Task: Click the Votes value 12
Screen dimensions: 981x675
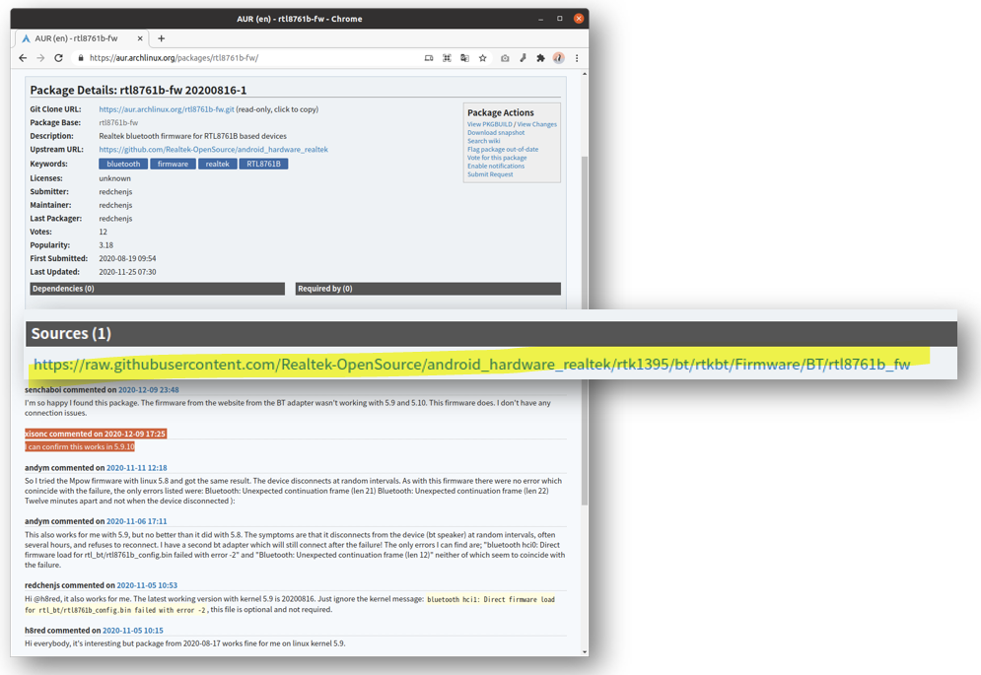Action: click(x=104, y=233)
